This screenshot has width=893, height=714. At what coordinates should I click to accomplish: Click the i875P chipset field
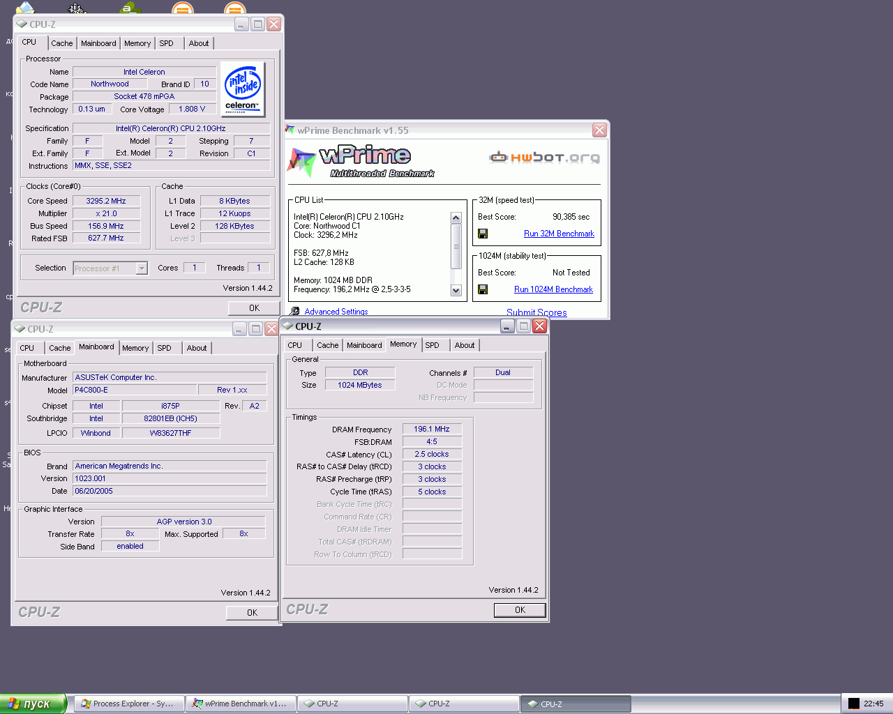coord(170,406)
